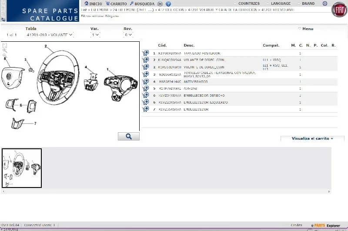Open the Var. dropdown

coord(95,35)
